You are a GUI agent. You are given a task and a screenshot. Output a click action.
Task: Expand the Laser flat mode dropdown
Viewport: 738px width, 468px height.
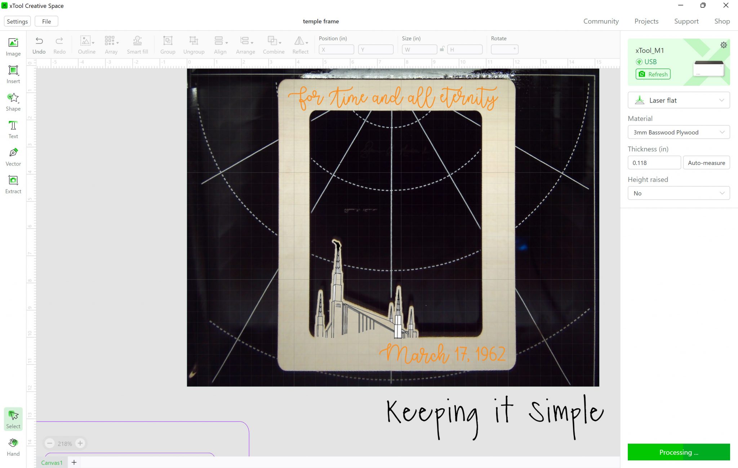click(679, 100)
